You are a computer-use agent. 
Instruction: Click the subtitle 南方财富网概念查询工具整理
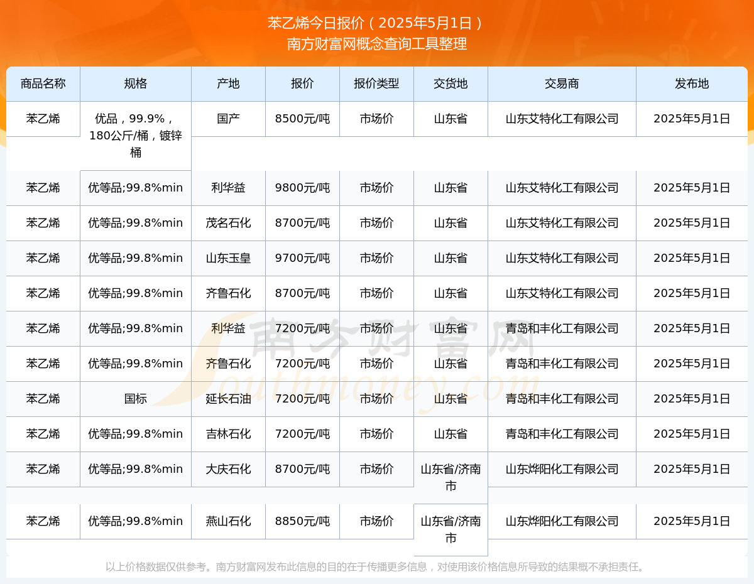[x=377, y=44]
